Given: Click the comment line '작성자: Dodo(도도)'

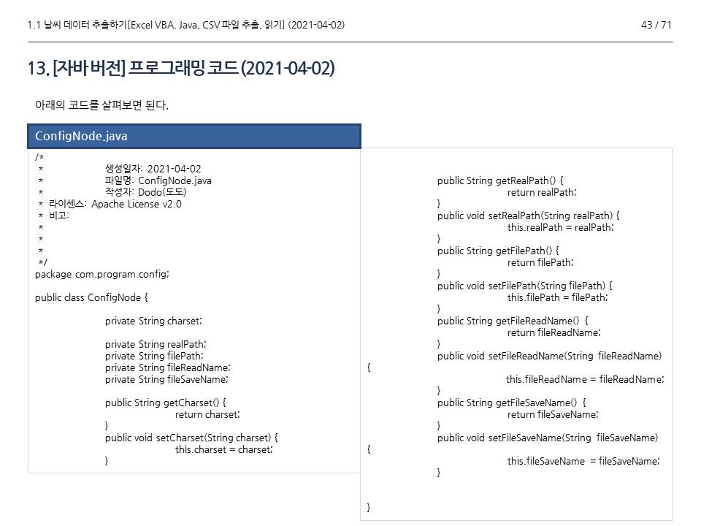Looking at the screenshot, I should tap(145, 192).
